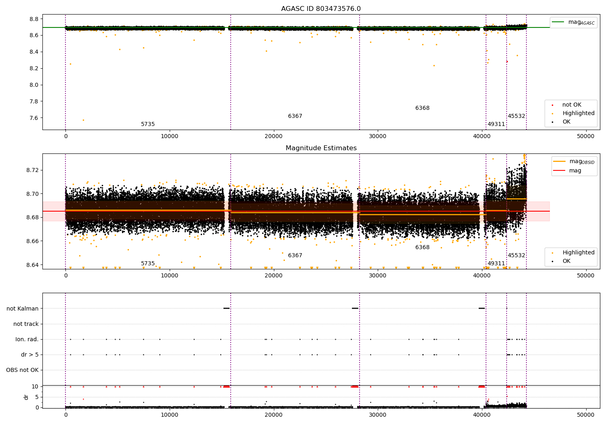The width and height of the screenshot is (606, 424).
Task: Click the 'Ion. rad.' axis label
Action: pyautogui.click(x=27, y=339)
